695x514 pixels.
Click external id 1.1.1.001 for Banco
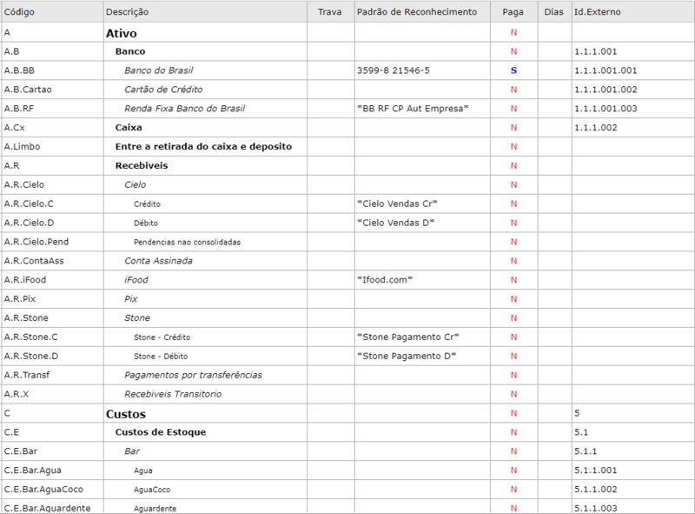coord(596,51)
